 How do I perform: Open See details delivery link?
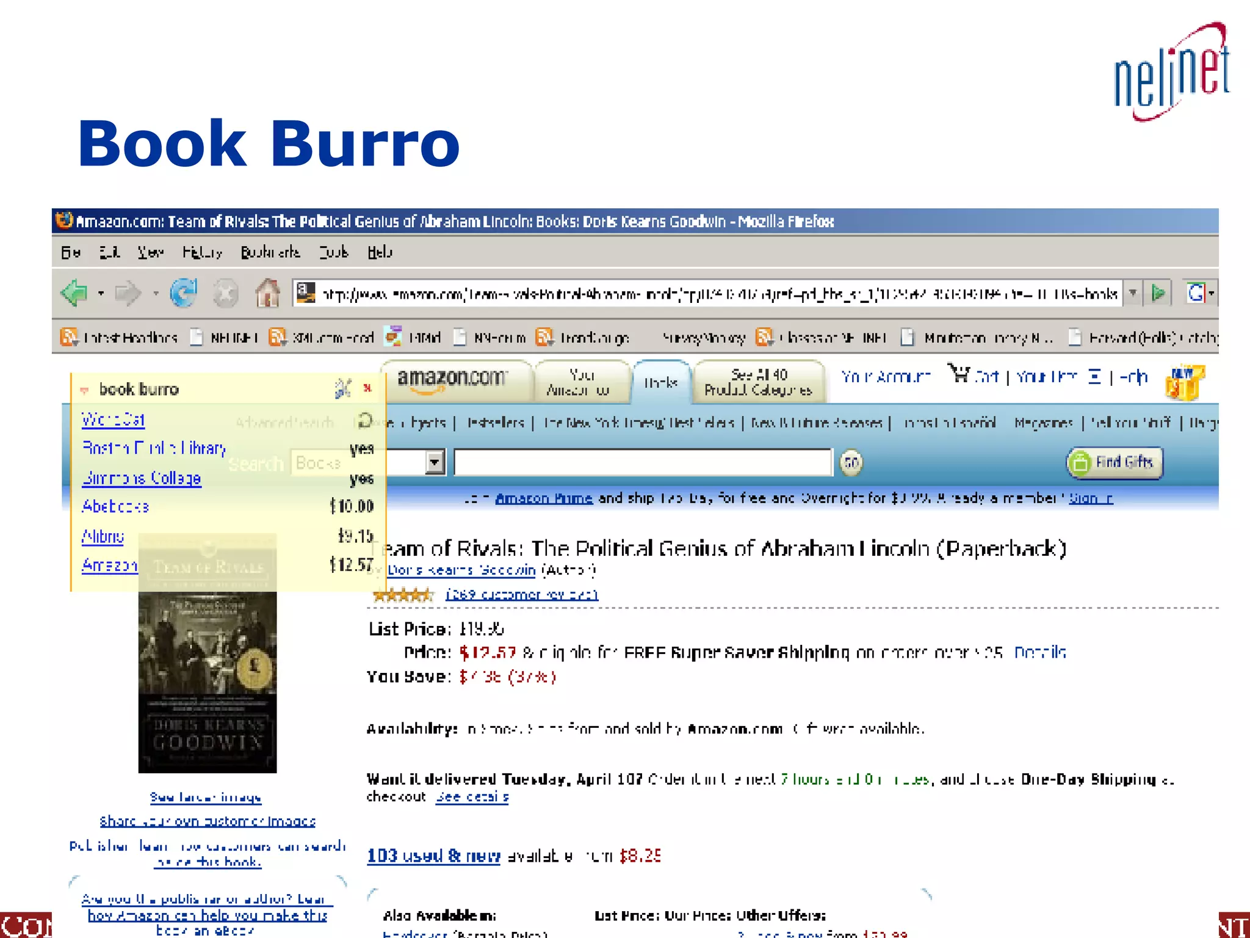tap(472, 796)
